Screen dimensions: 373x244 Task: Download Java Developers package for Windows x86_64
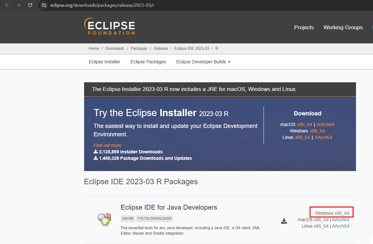[x=342, y=213]
